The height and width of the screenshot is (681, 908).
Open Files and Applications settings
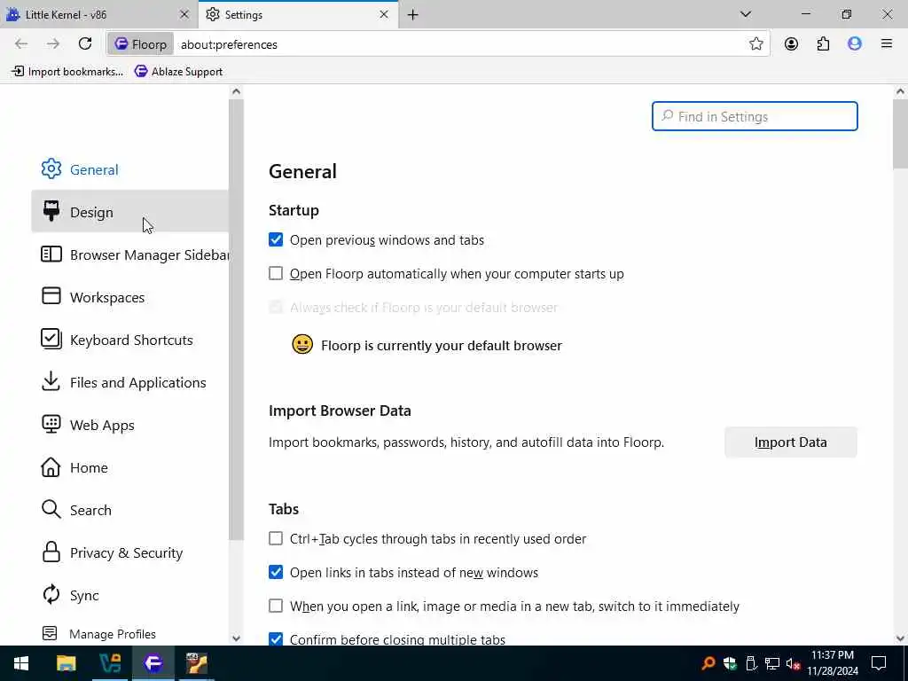130,382
